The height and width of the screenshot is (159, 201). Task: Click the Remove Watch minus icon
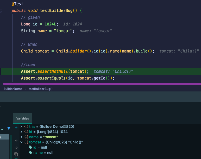coord(16,134)
